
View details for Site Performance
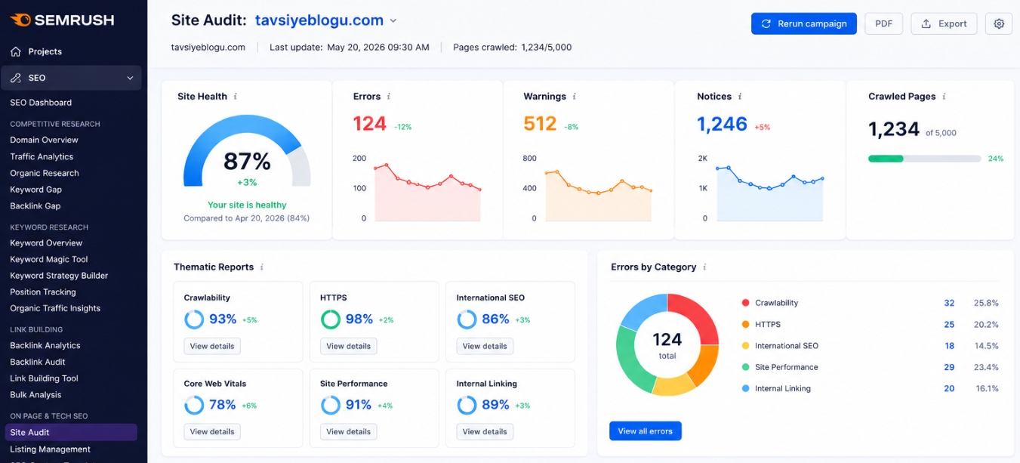[348, 431]
